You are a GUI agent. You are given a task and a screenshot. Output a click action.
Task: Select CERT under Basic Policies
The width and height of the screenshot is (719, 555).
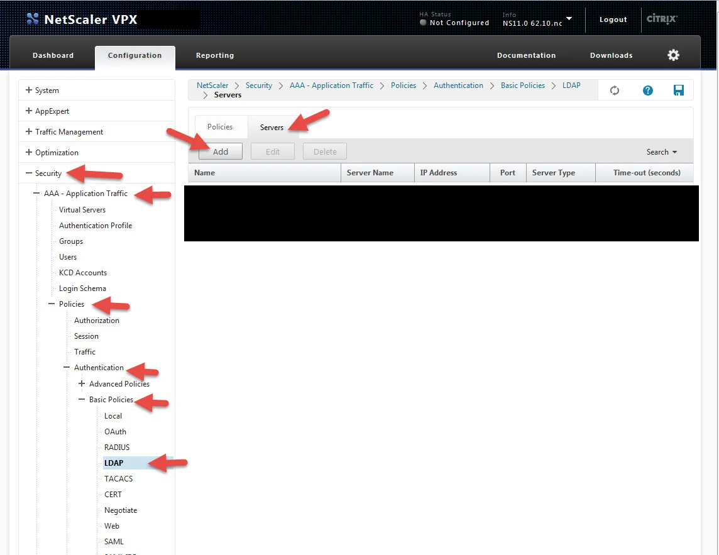[113, 494]
